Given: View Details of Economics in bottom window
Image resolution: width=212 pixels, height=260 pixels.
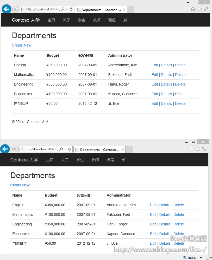Looking at the screenshot, I should tap(165, 234).
